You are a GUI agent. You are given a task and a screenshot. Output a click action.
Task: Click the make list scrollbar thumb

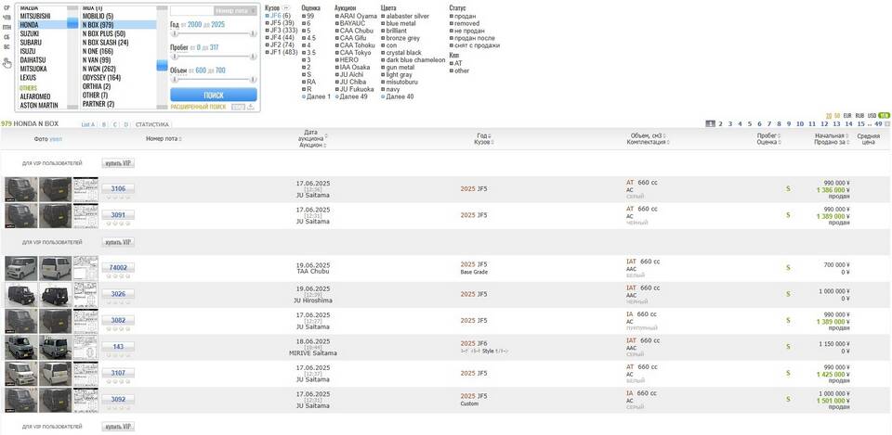[x=72, y=22]
